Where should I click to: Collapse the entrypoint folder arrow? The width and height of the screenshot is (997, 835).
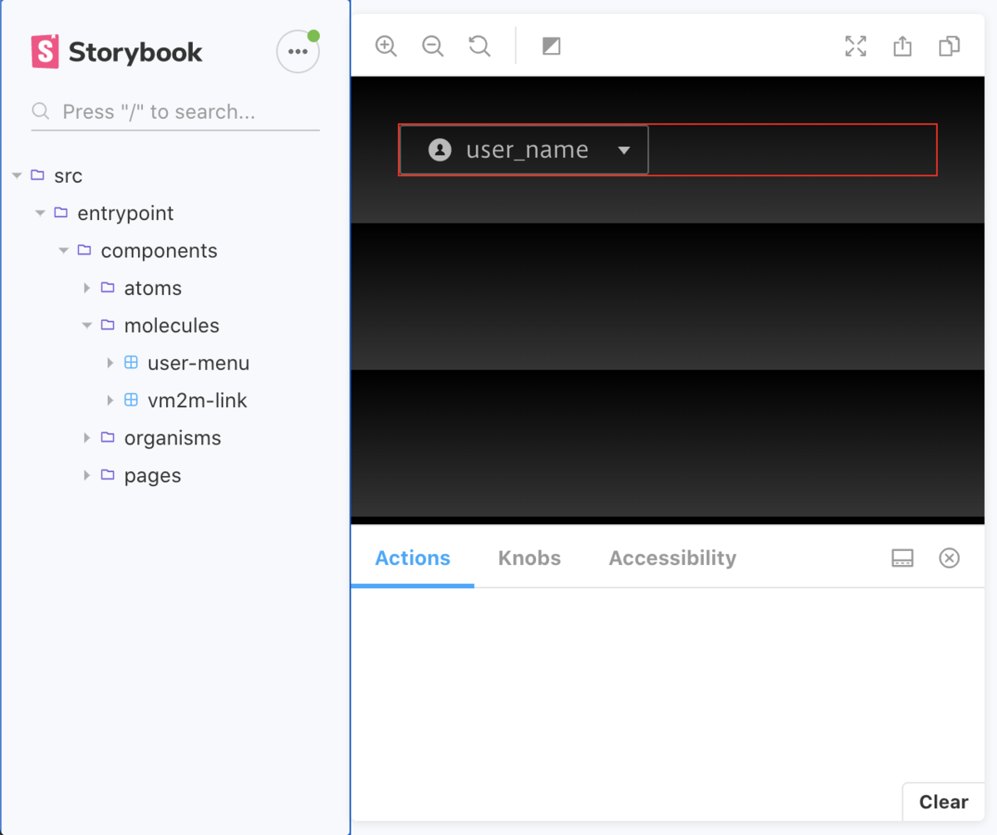pos(40,214)
